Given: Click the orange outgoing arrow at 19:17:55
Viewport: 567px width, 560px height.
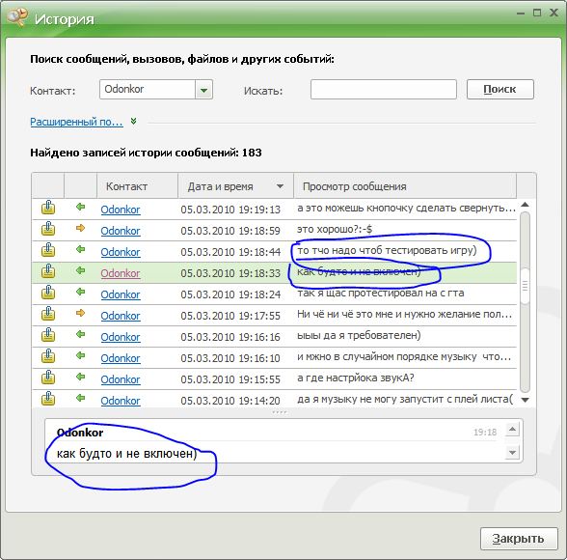Looking at the screenshot, I should pos(80,313).
